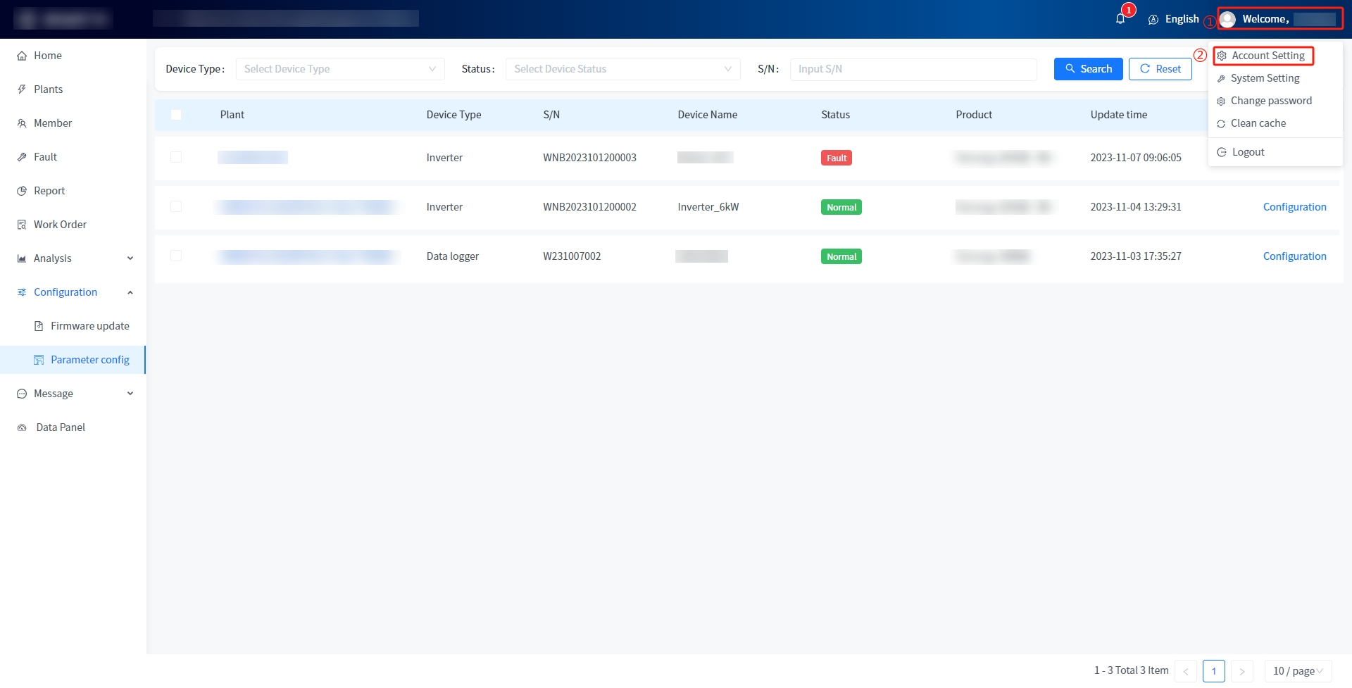The width and height of the screenshot is (1352, 688).
Task: Go to pagination page 1
Action: coord(1213,671)
